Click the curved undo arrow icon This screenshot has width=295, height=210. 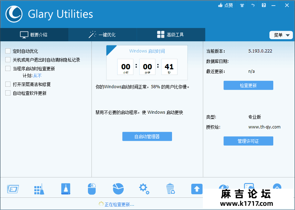coord(253,5)
